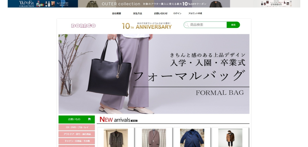Open the navy blue coat product thumbnail
The image size is (308, 147).
(192, 138)
